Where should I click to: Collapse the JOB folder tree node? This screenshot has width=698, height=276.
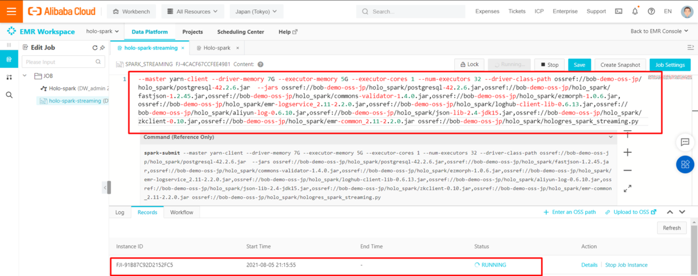[x=26, y=76]
